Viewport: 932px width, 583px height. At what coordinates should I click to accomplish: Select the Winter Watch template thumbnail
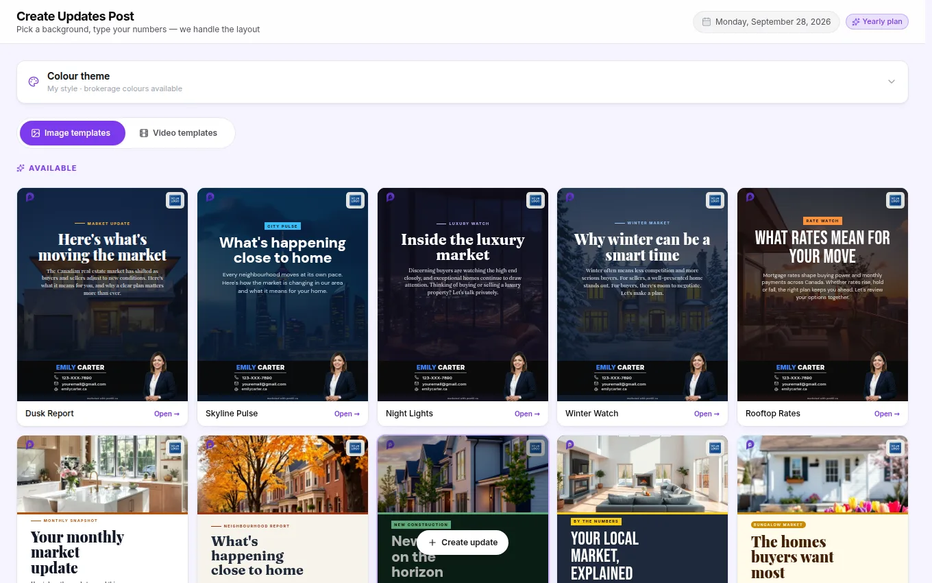(x=643, y=295)
